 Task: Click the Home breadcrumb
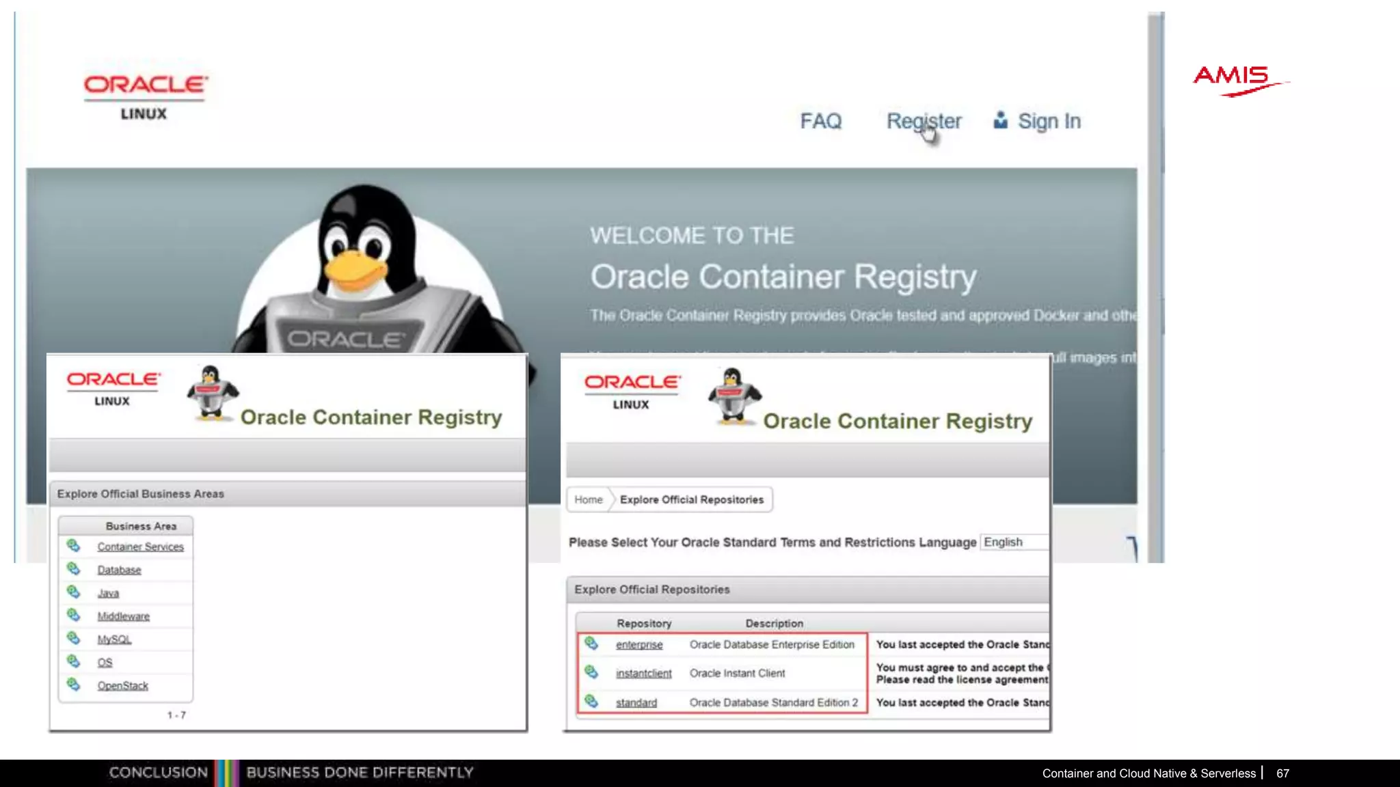[x=589, y=500]
